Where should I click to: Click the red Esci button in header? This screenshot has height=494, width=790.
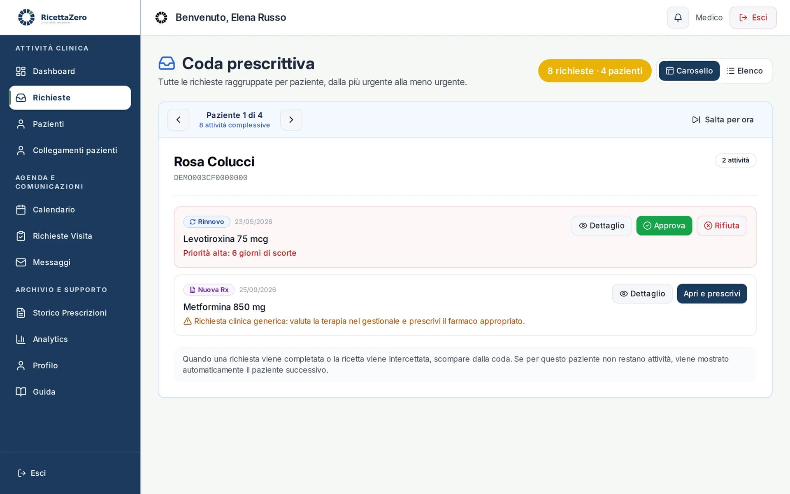tap(753, 17)
